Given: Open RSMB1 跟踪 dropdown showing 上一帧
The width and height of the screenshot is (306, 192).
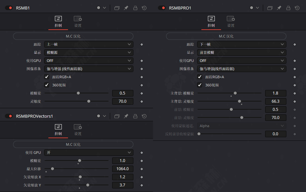Looking at the screenshot, I should click(x=89, y=44).
